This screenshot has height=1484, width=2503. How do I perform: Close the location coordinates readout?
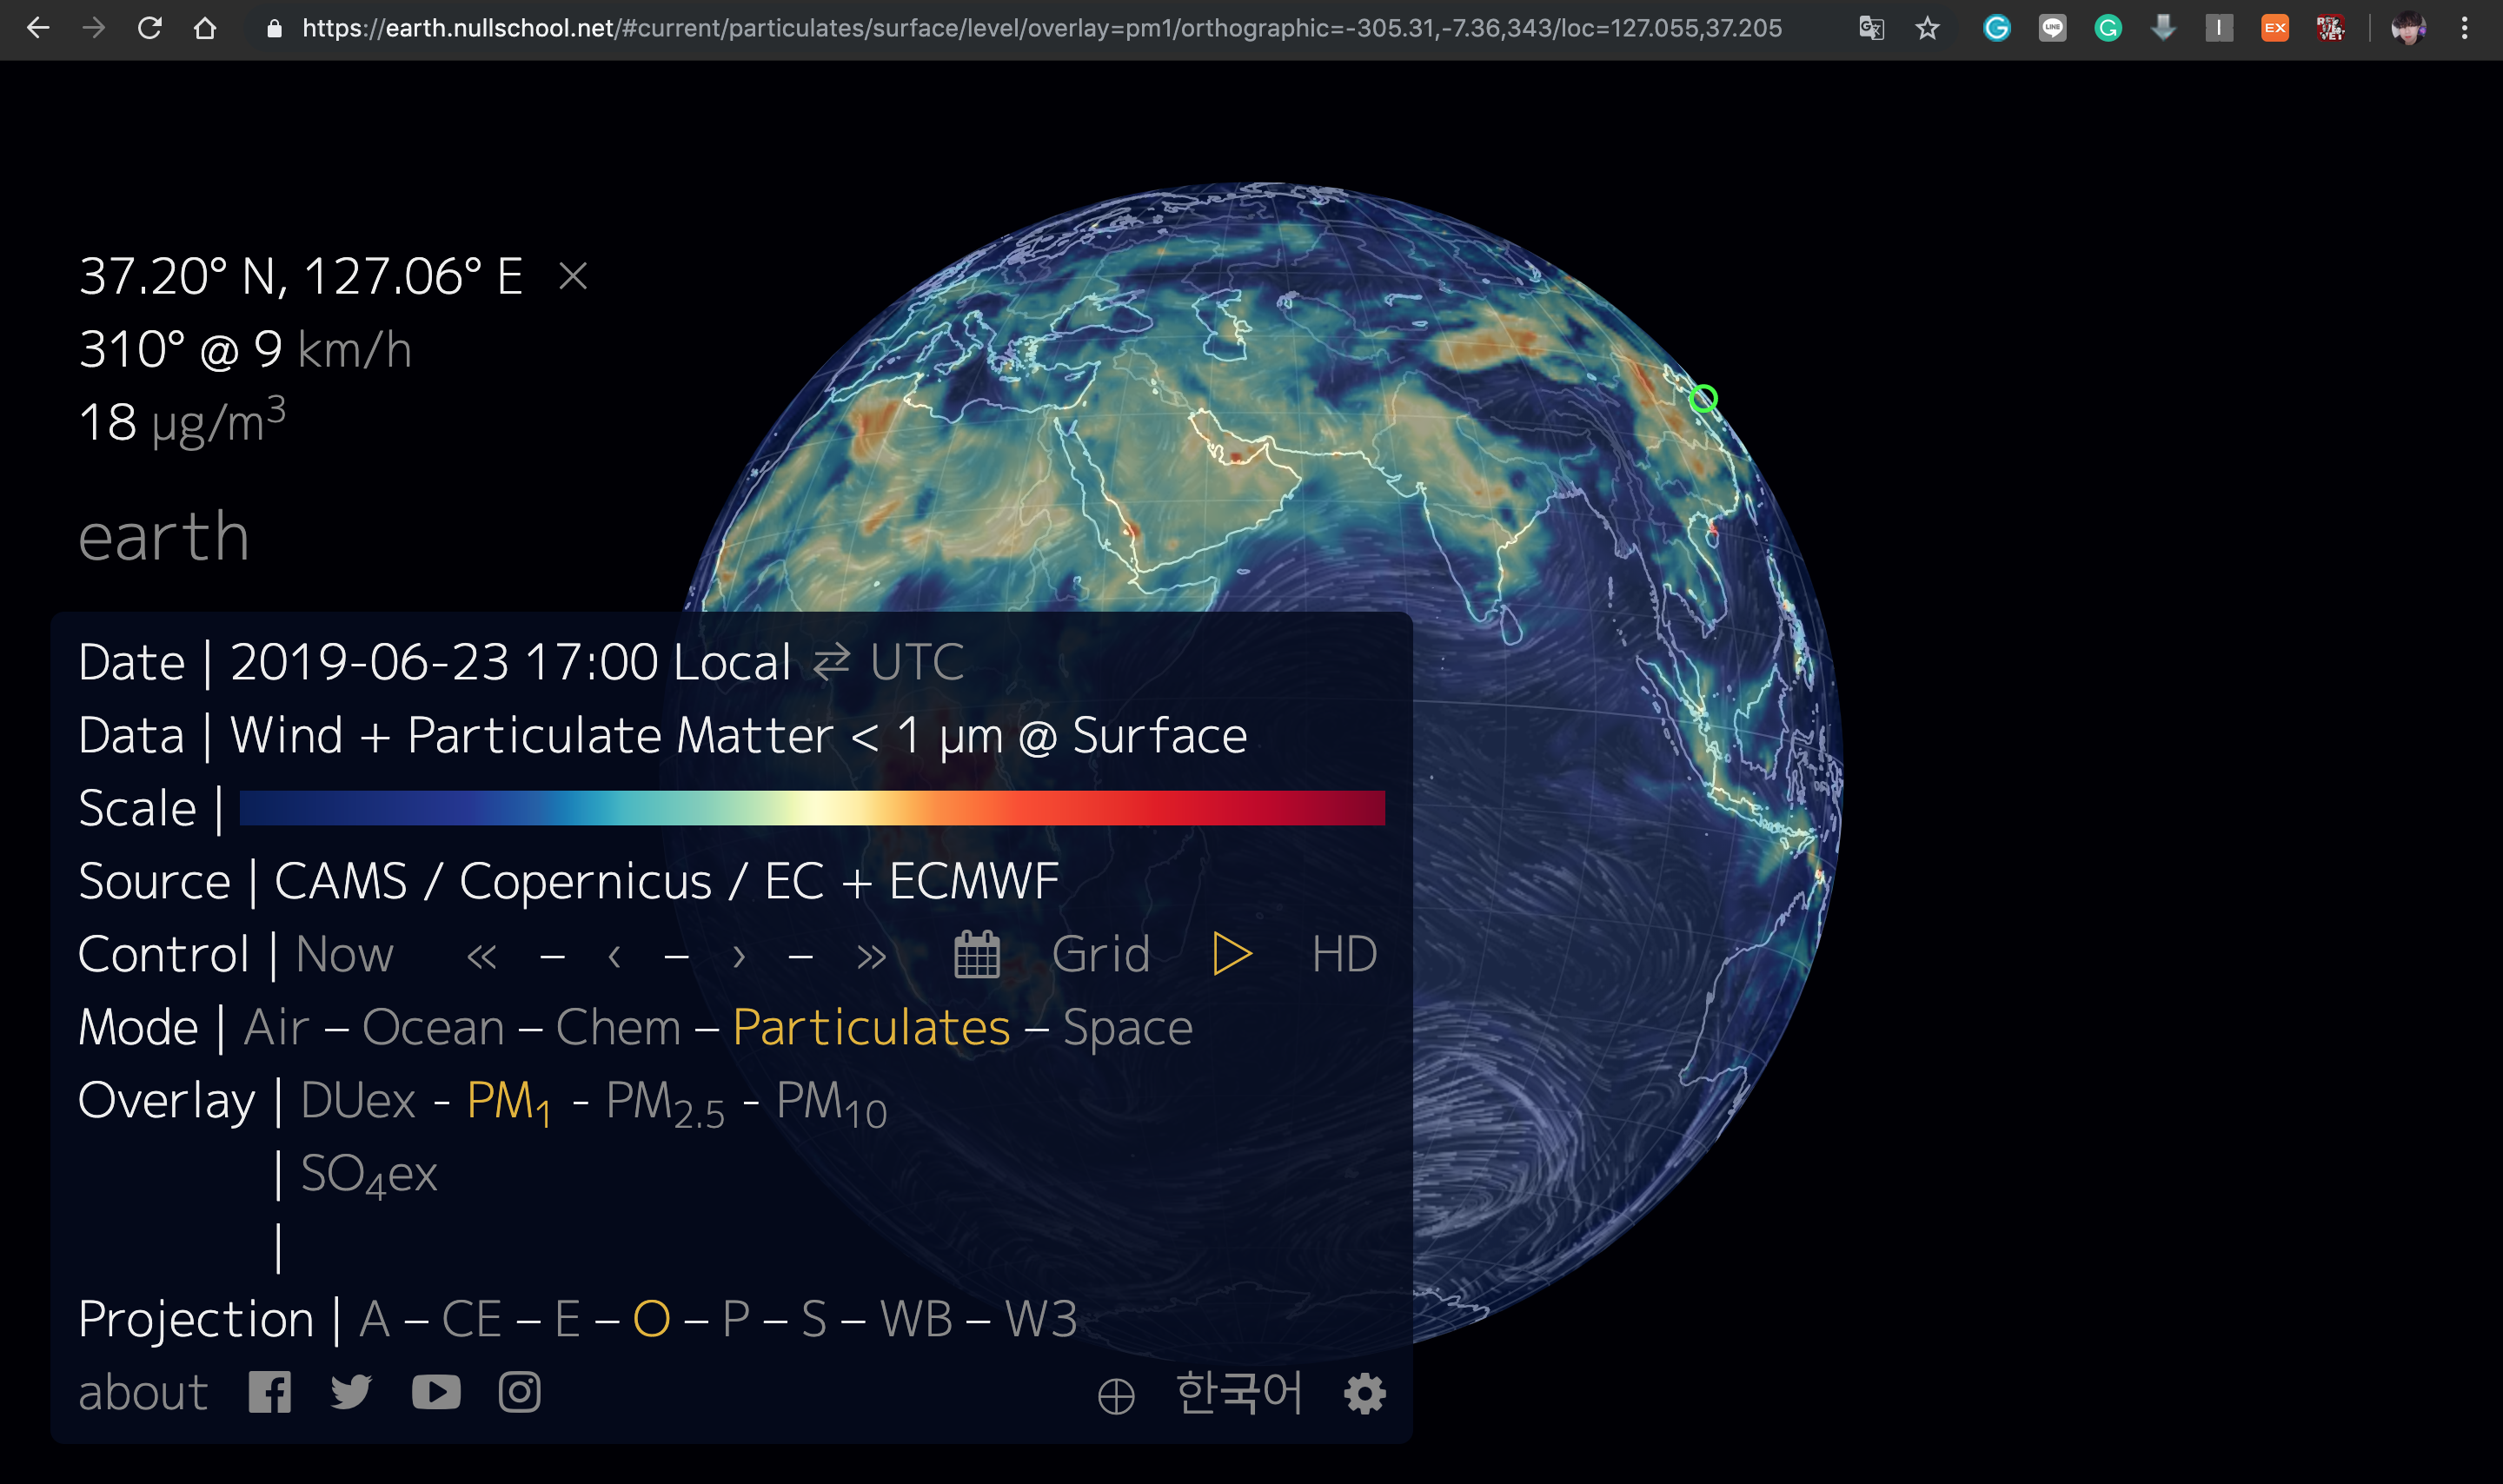click(x=573, y=276)
